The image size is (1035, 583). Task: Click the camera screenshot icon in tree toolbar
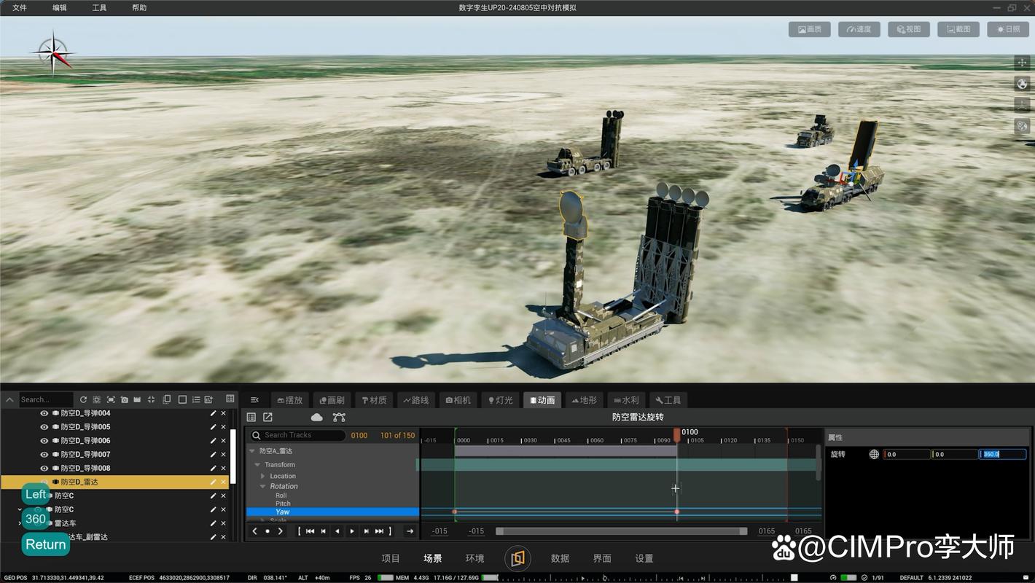[x=125, y=399]
